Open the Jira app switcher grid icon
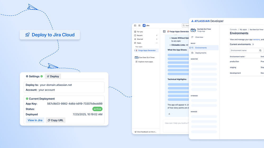 tap(140, 26)
